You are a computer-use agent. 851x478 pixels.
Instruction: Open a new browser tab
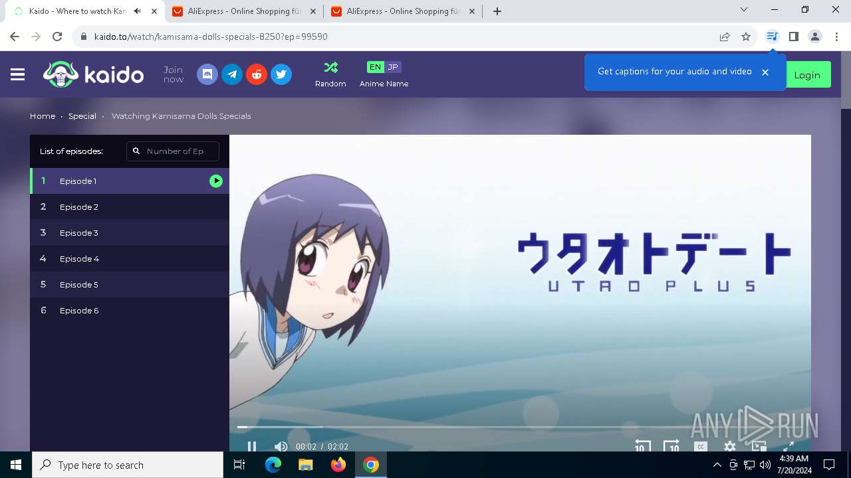(x=497, y=11)
